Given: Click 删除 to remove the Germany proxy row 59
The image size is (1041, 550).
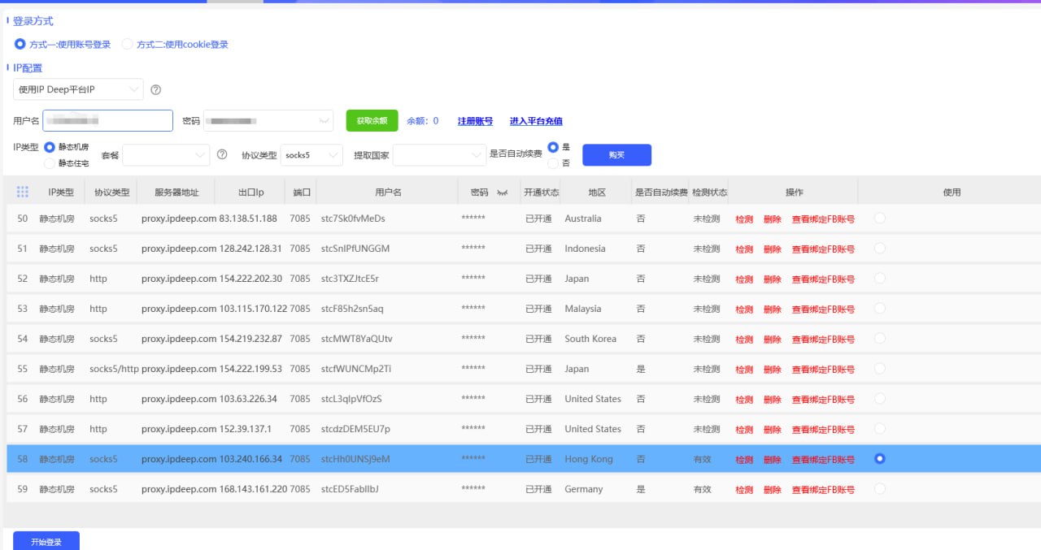Looking at the screenshot, I should click(x=771, y=488).
